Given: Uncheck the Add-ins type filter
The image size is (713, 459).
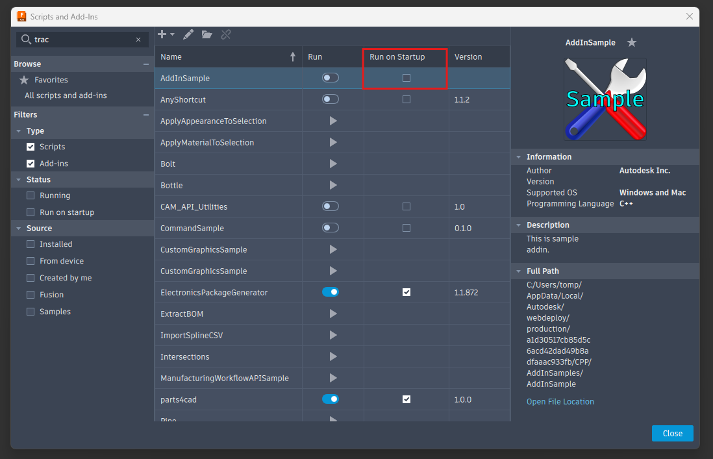Looking at the screenshot, I should point(31,164).
